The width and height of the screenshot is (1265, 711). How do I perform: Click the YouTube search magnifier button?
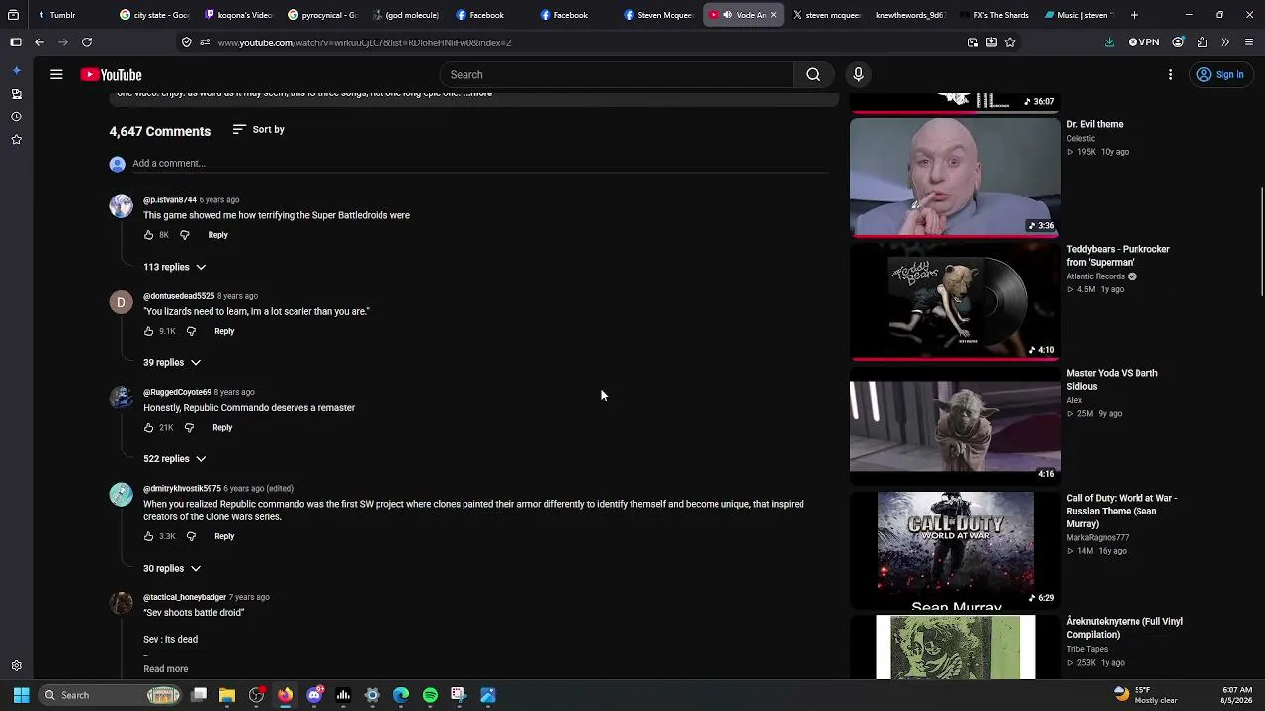pyautogui.click(x=813, y=75)
